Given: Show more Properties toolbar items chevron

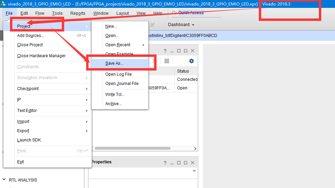Looking at the screenshot, I should pyautogui.click(x=194, y=171).
